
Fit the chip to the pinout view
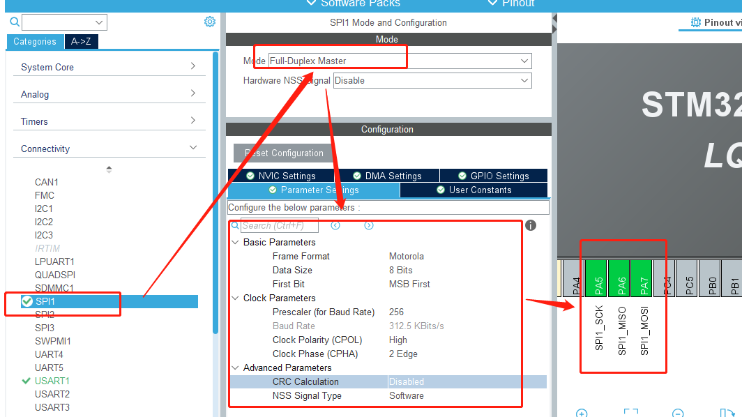pyautogui.click(x=631, y=414)
